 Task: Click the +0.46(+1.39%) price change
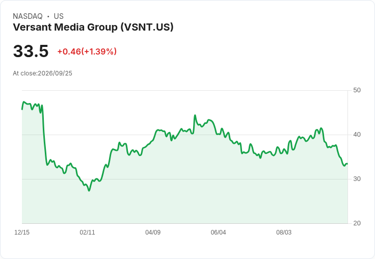[87, 51]
